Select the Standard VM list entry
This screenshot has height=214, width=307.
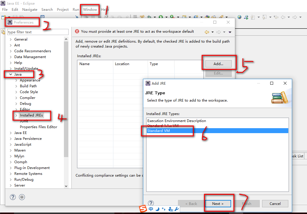pos(217,131)
